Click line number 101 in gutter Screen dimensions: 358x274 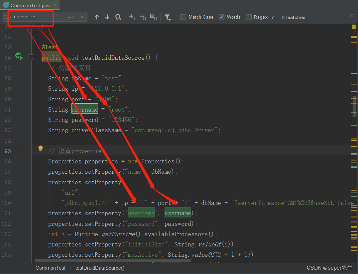tap(6, 214)
